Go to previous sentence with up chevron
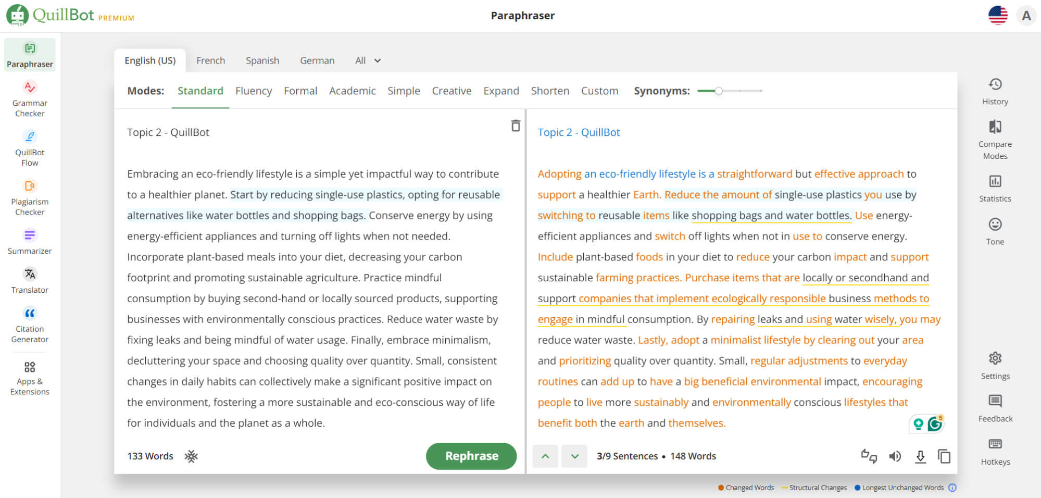1041x498 pixels. (545, 456)
